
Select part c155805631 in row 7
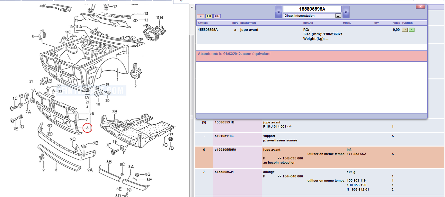click(x=225, y=172)
